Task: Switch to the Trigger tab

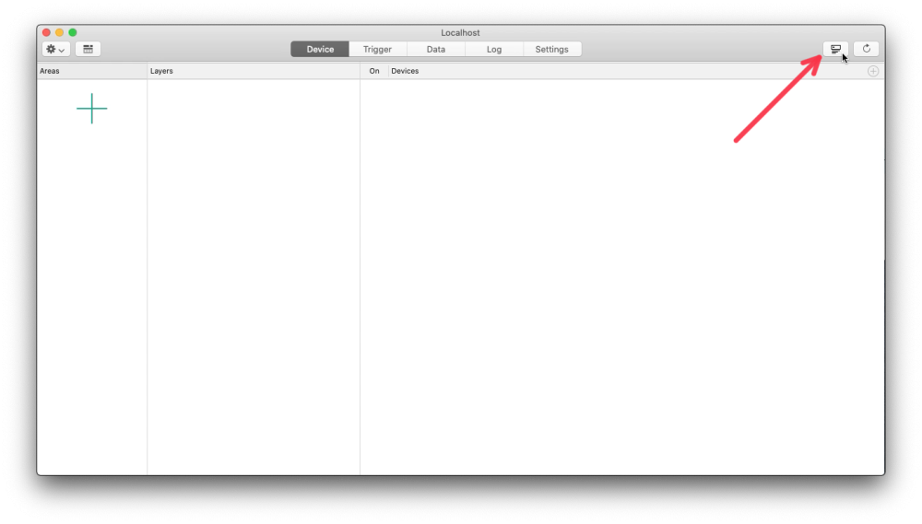Action: (377, 50)
